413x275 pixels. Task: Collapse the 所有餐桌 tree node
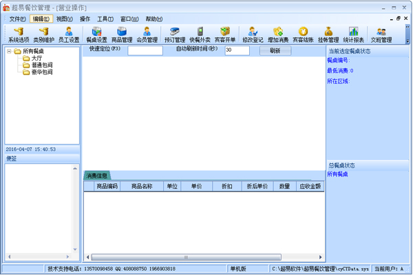(9, 51)
